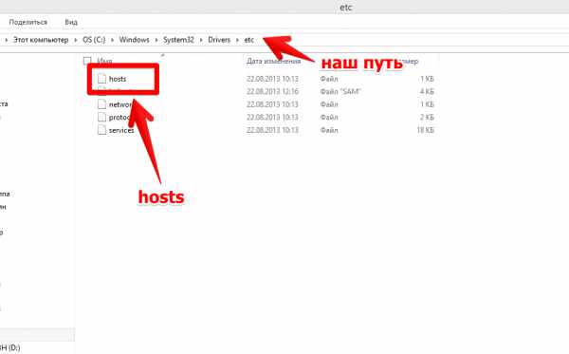Go to OS (C:) in breadcrumb path

coord(94,40)
